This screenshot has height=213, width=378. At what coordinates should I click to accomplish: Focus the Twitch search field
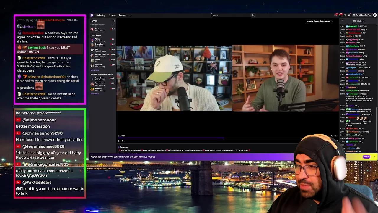coord(231,15)
